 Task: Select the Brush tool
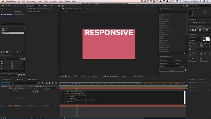coord(40,6)
